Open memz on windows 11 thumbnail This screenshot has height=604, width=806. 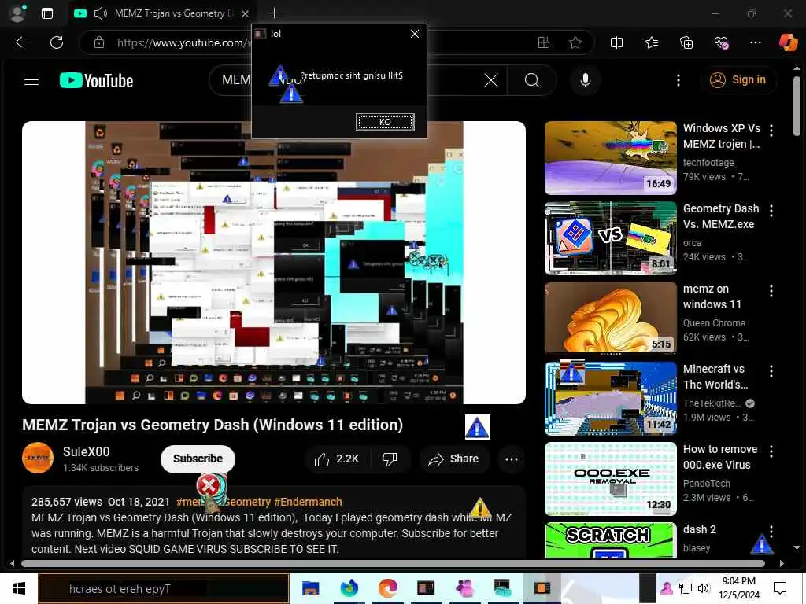point(611,319)
